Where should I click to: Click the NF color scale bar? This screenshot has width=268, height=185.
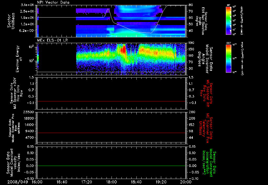coord(228,20)
